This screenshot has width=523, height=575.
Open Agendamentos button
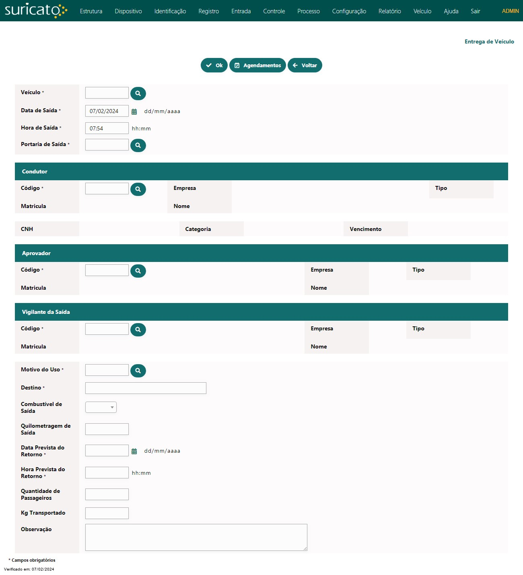pyautogui.click(x=257, y=65)
